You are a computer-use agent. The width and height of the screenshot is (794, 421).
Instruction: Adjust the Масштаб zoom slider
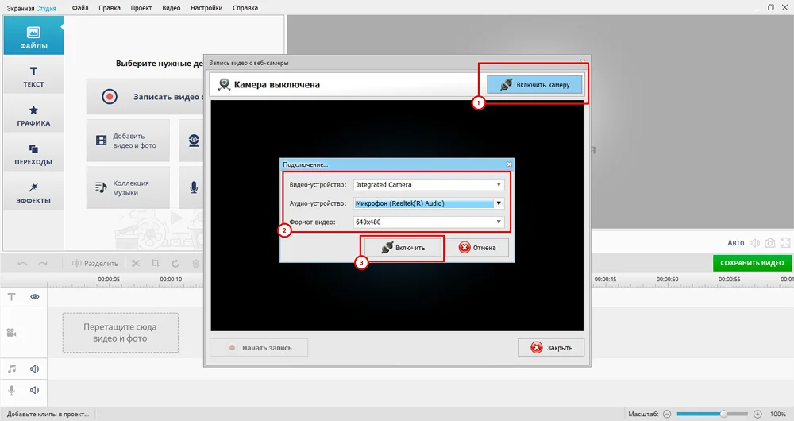723,414
